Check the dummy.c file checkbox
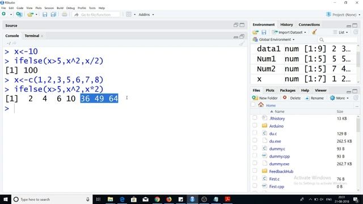The width and height of the screenshot is (363, 204). point(255,148)
